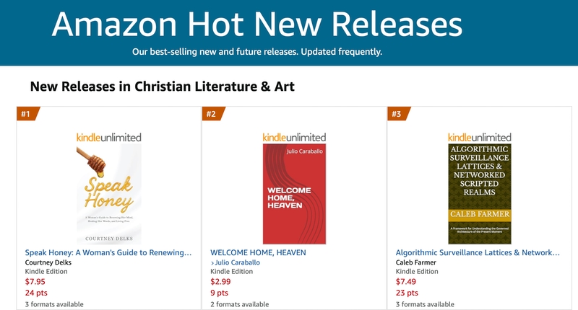Click the 'New Releases in Christian Literature & Art' heading
Image resolution: width=578 pixels, height=310 pixels.
coord(163,87)
